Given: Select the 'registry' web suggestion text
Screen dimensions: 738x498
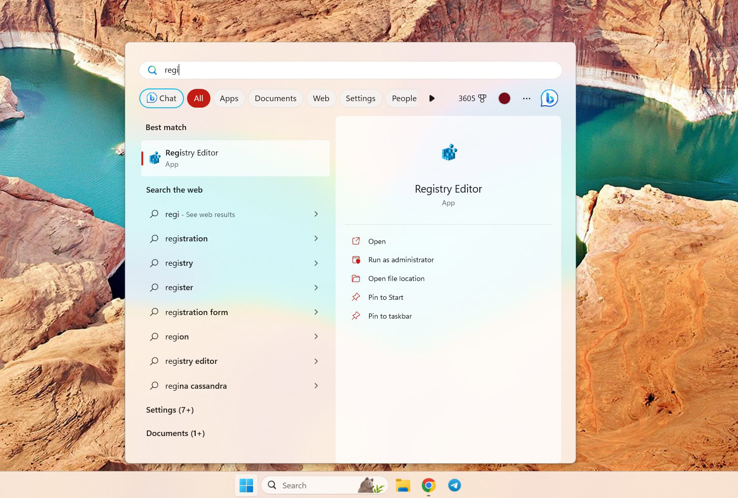Looking at the screenshot, I should (179, 263).
